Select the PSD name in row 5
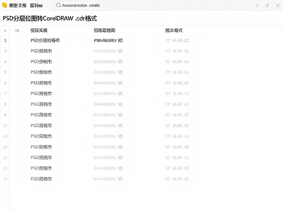Screen dimensions: 283x212 click(x=41, y=72)
